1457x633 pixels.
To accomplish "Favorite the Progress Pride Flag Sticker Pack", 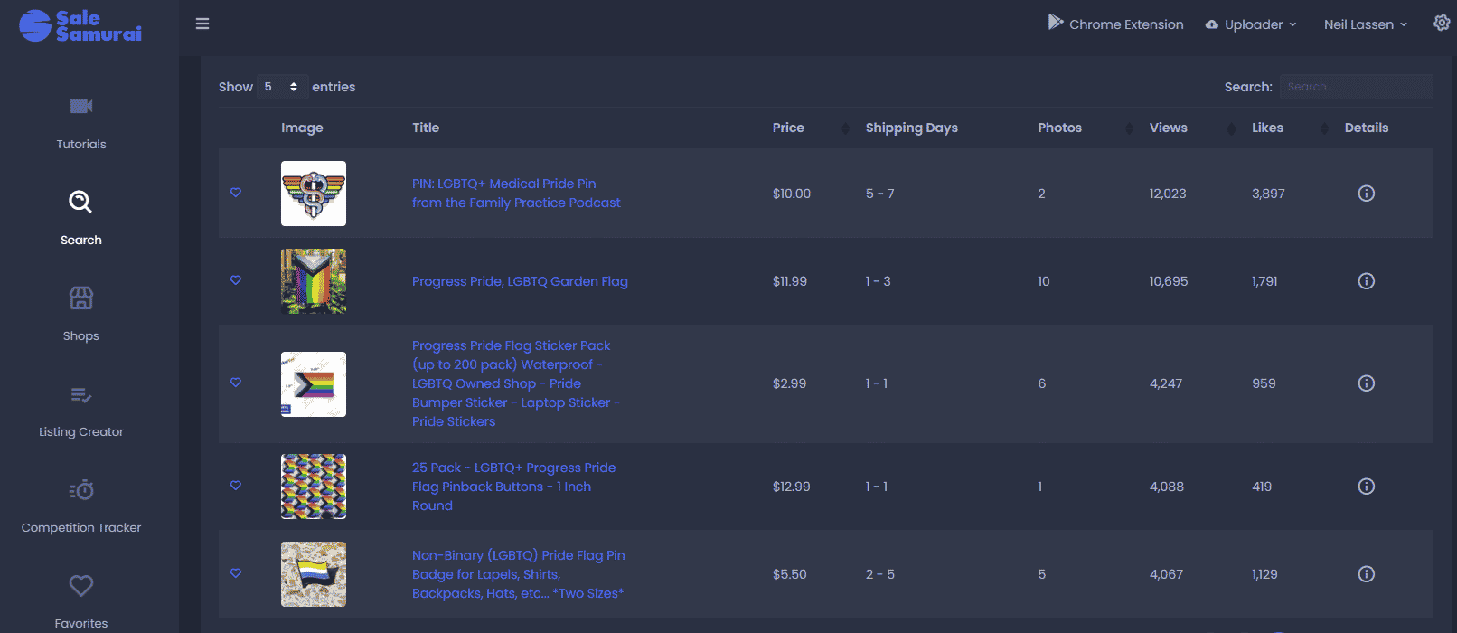I will [236, 383].
